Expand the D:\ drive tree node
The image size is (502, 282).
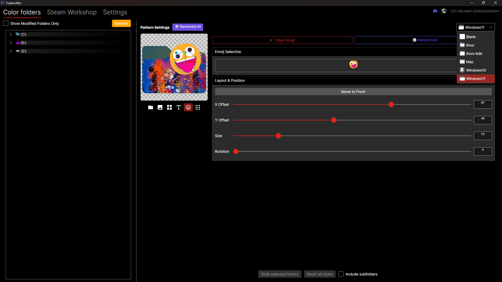click(x=11, y=43)
